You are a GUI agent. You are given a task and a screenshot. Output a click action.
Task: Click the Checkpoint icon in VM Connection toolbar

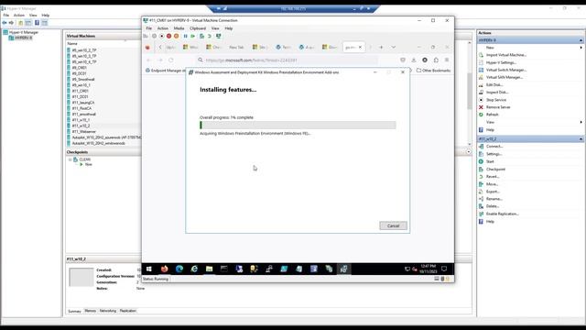[201, 37]
